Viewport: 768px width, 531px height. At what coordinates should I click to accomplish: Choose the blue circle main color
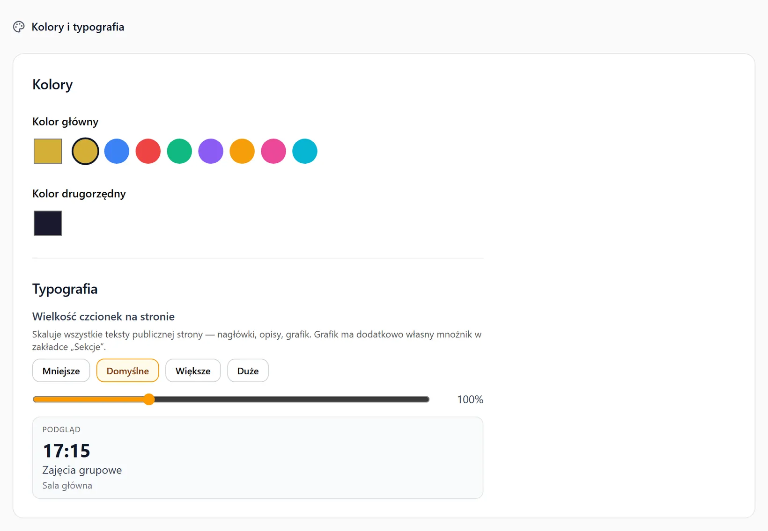pyautogui.click(x=117, y=151)
